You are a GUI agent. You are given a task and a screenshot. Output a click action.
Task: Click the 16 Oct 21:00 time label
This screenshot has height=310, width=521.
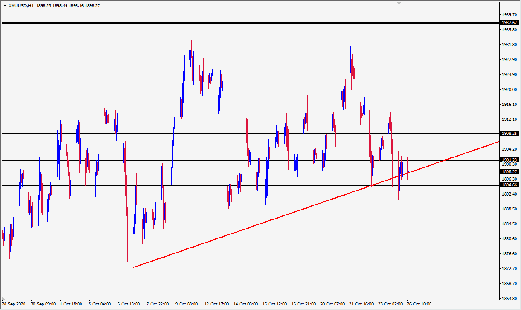click(x=303, y=304)
